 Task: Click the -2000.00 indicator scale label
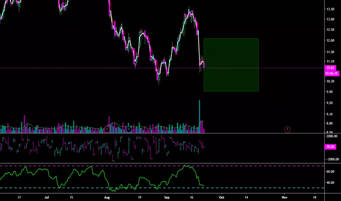point(332,159)
